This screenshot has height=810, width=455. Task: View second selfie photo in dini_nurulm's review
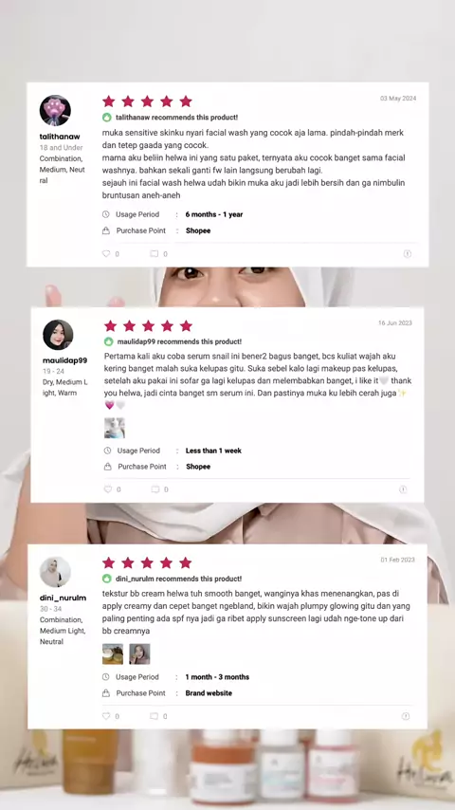pos(139,654)
